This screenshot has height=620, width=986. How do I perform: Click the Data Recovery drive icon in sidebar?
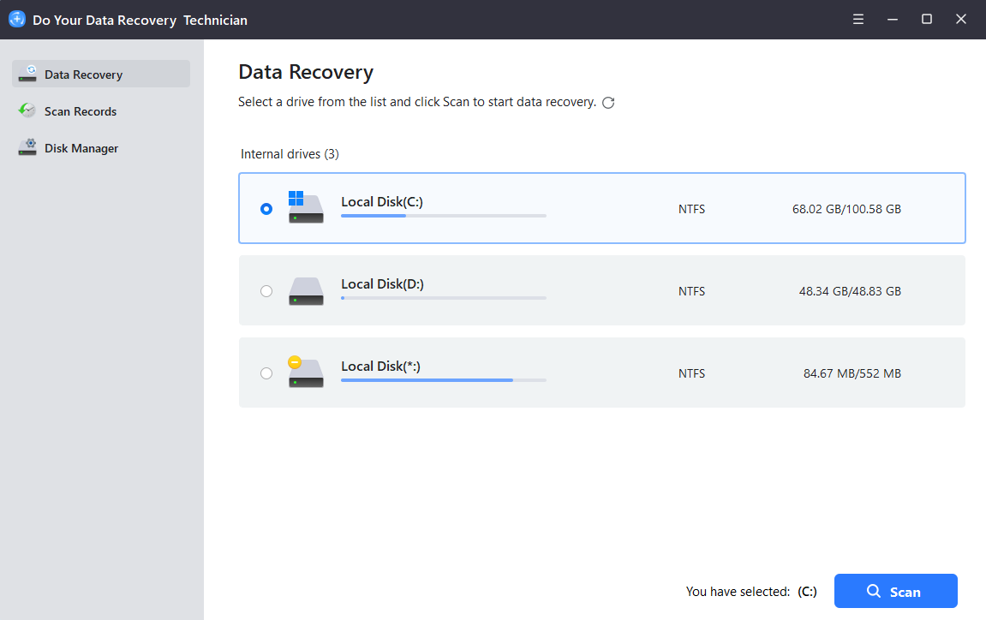(27, 74)
